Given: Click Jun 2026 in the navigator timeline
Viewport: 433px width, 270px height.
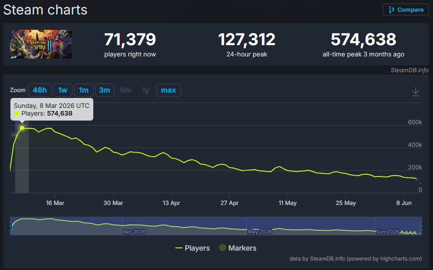Looking at the screenshot, I should pos(387,232).
